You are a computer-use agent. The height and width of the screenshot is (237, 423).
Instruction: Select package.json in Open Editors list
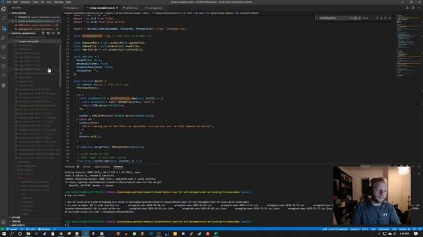click(x=35, y=29)
